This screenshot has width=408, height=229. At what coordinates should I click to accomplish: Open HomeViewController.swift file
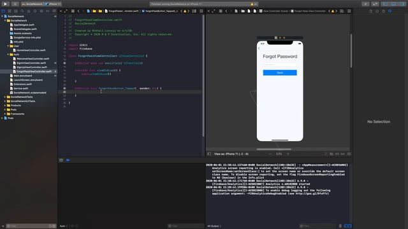[31, 50]
